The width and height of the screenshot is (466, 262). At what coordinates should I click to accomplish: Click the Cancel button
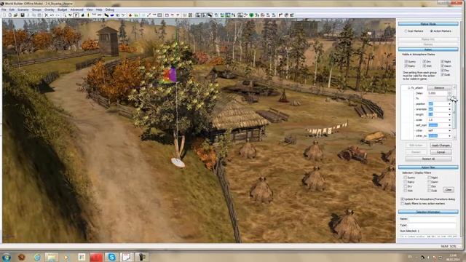pyautogui.click(x=441, y=152)
